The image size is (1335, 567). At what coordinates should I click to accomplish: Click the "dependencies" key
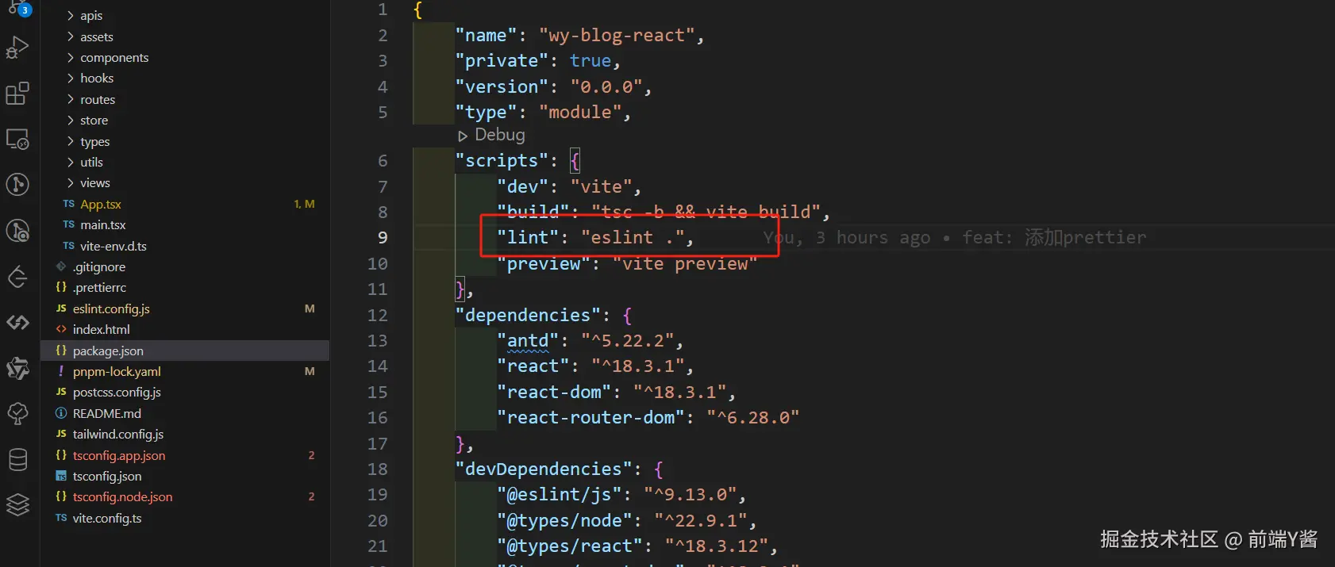click(x=528, y=315)
